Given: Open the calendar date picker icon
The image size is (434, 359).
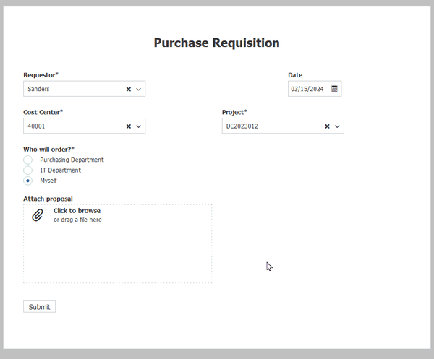Looking at the screenshot, I should [x=334, y=89].
